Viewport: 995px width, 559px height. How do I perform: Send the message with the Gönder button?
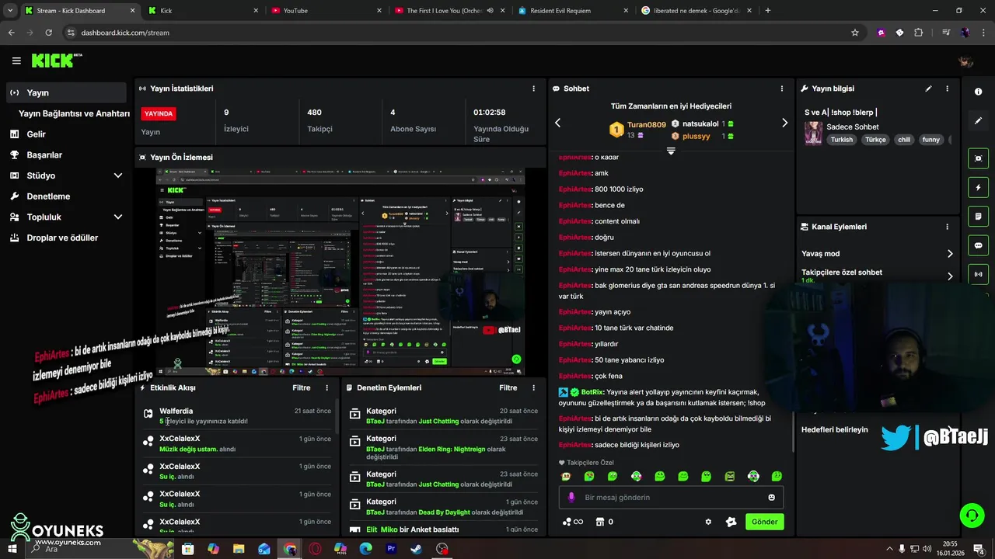(x=764, y=522)
